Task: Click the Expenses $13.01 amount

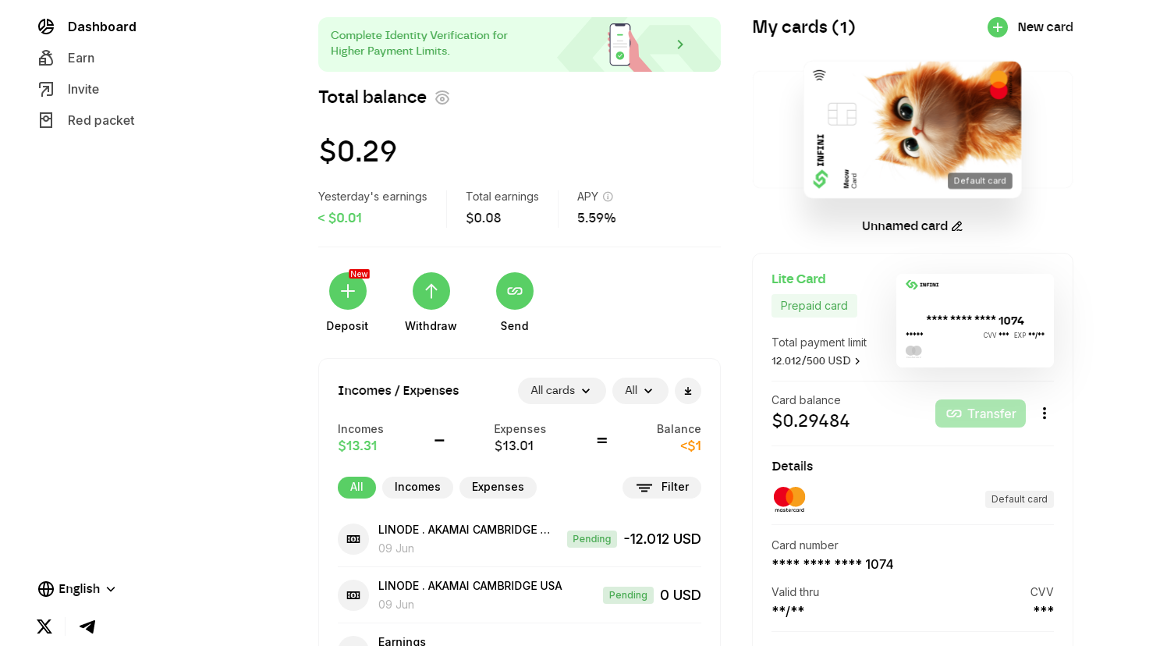Action: 514,446
